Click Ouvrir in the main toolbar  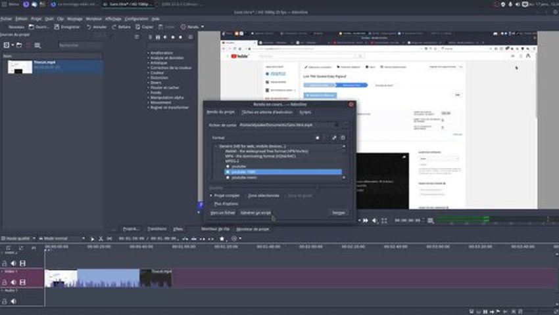[39, 27]
